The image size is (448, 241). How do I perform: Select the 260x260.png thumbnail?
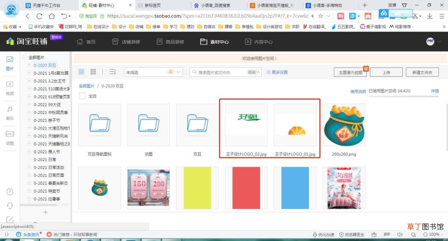[x=344, y=125]
